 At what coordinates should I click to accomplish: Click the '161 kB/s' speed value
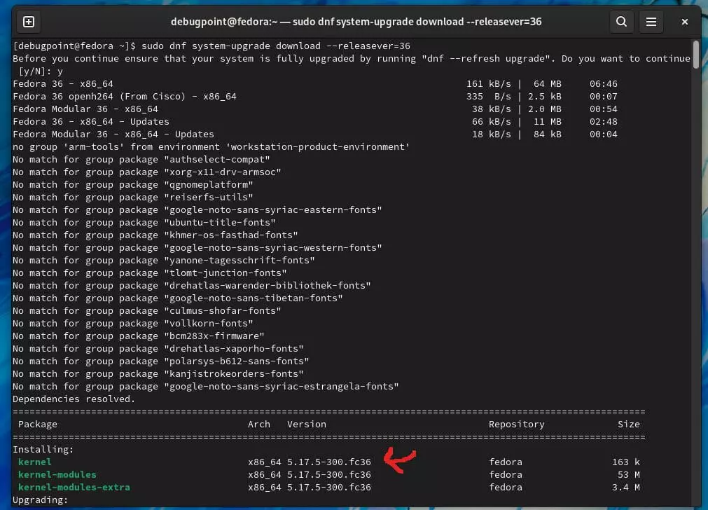pos(489,83)
